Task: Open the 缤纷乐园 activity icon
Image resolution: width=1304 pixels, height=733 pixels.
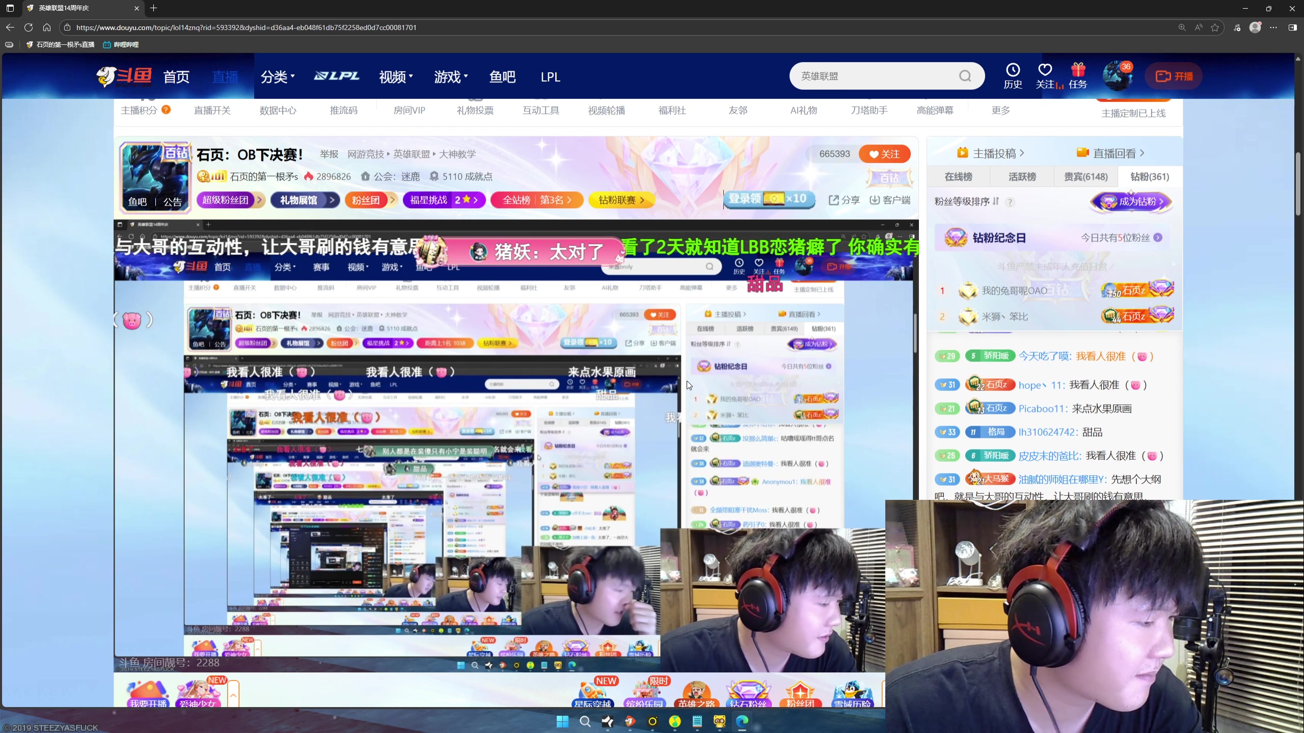Action: [x=645, y=693]
